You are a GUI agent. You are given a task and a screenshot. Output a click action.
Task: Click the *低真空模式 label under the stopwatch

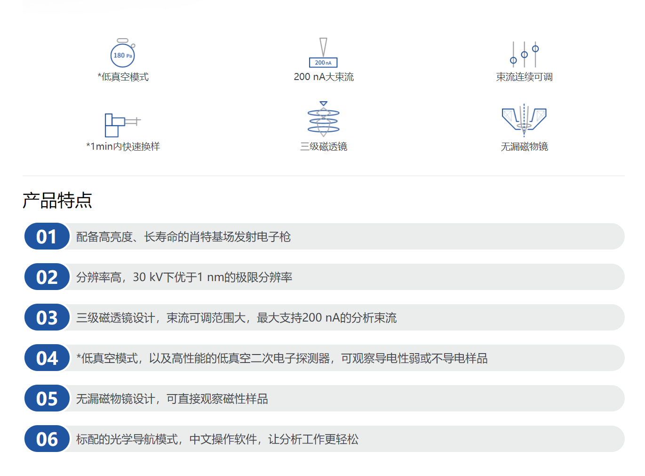tap(123, 77)
